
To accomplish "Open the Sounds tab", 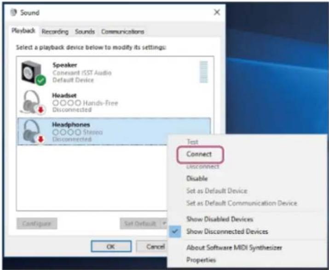I will click(x=85, y=32).
